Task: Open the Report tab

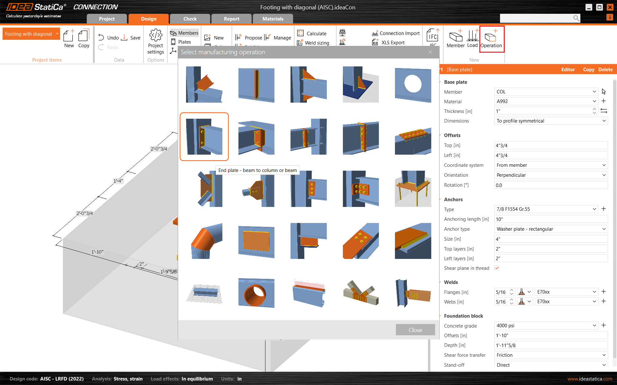Action: (x=231, y=19)
